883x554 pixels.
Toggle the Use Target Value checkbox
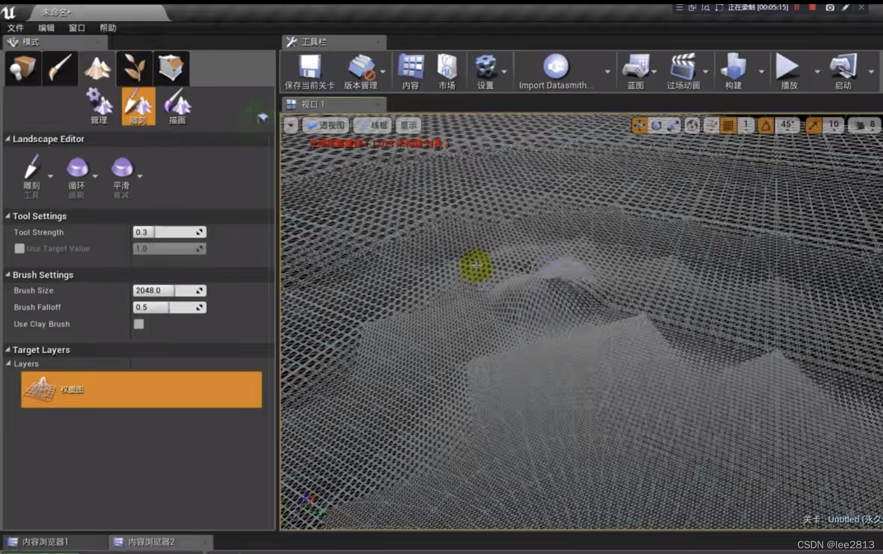tap(19, 248)
